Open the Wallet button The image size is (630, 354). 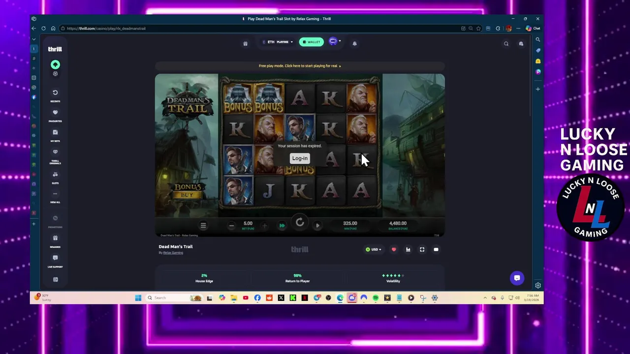312,42
